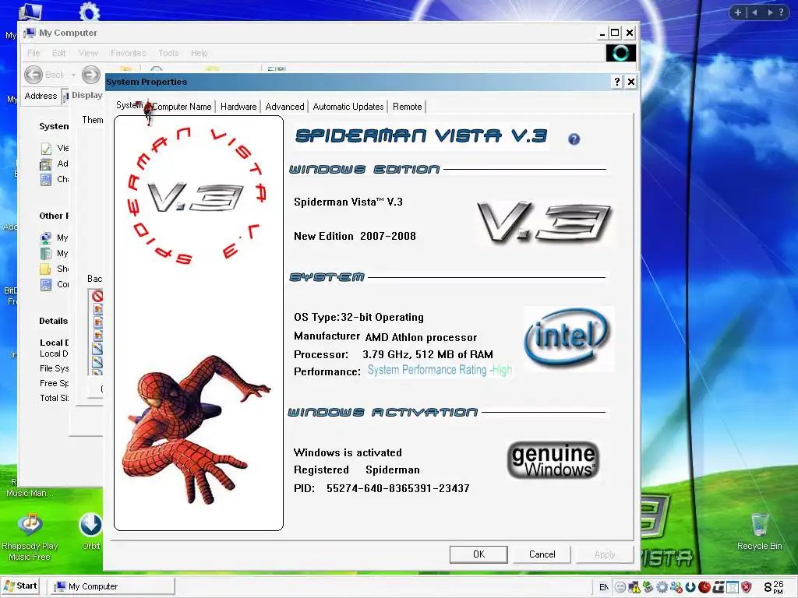
Task: Click the gray gear tray icon
Action: click(x=662, y=587)
